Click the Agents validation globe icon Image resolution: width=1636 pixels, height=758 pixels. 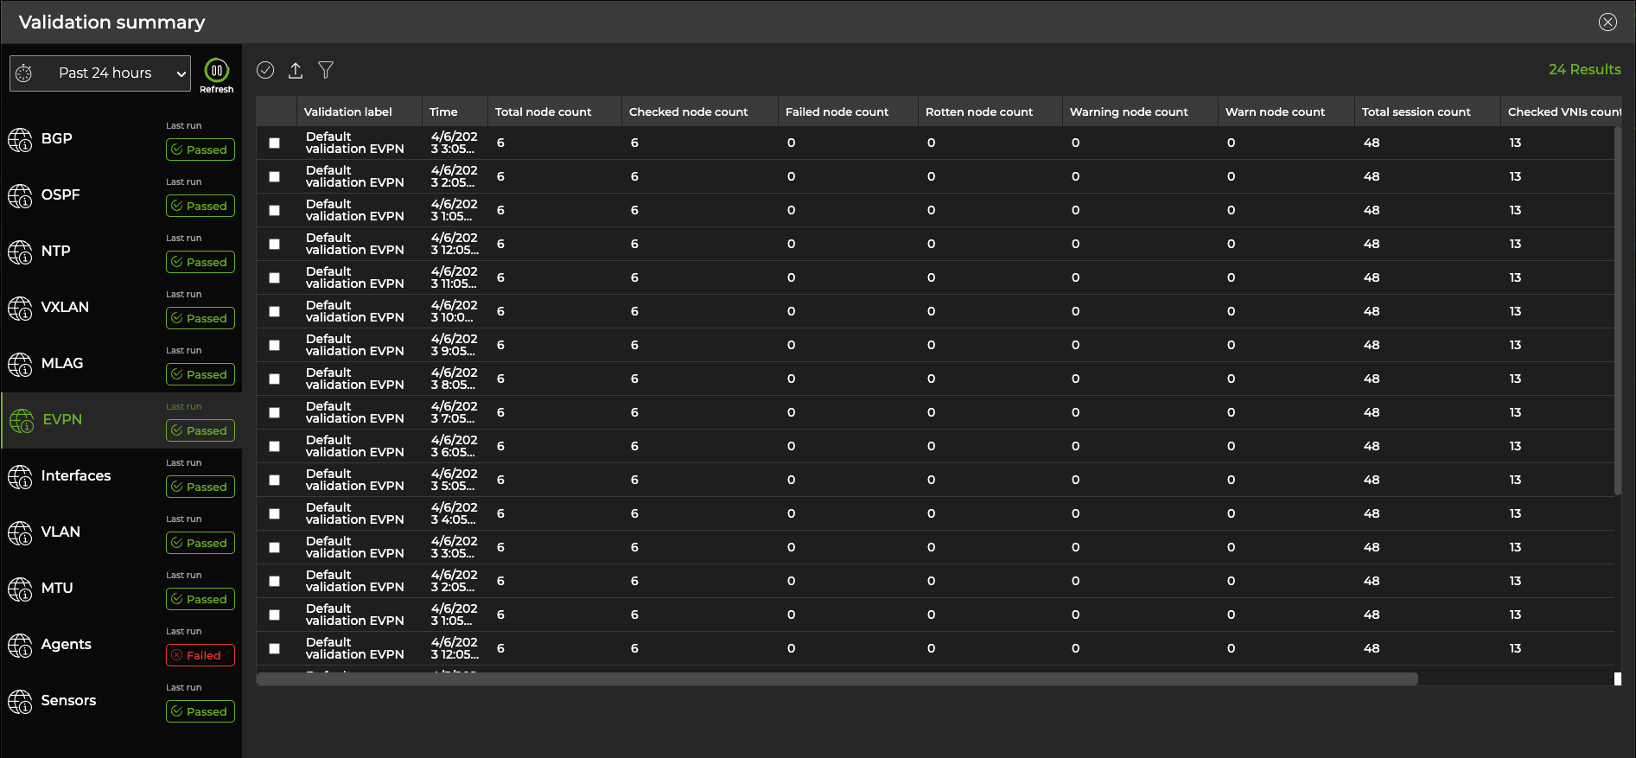[x=20, y=645]
